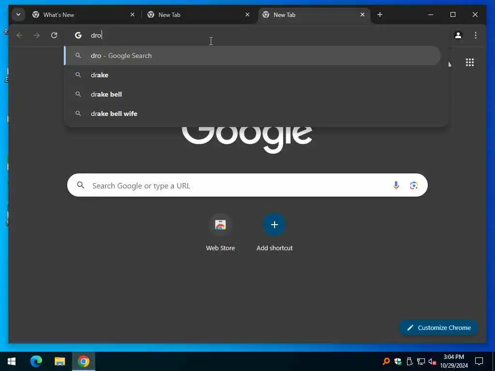Click the Google G icon in address bar
Viewport: 495px width, 371px height.
(x=78, y=35)
